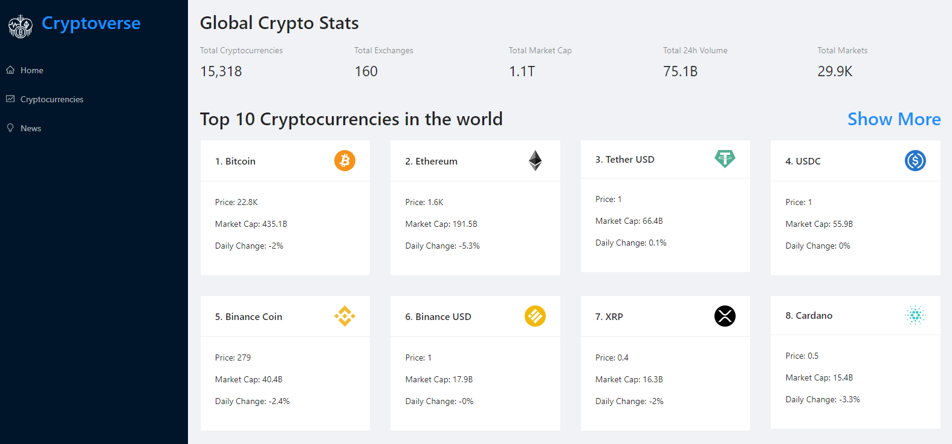
Task: Click the Total Markets value 29.9K
Action: click(835, 71)
